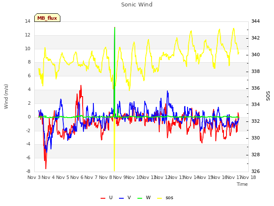
Task: Click the Nov 8 x-axis tick label
Action: [105, 177]
